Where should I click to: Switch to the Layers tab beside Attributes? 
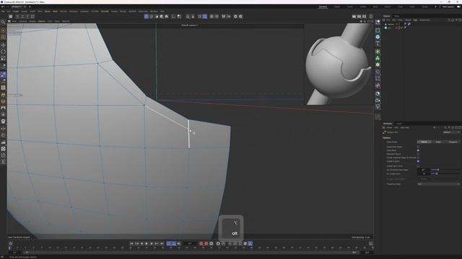tap(399, 124)
